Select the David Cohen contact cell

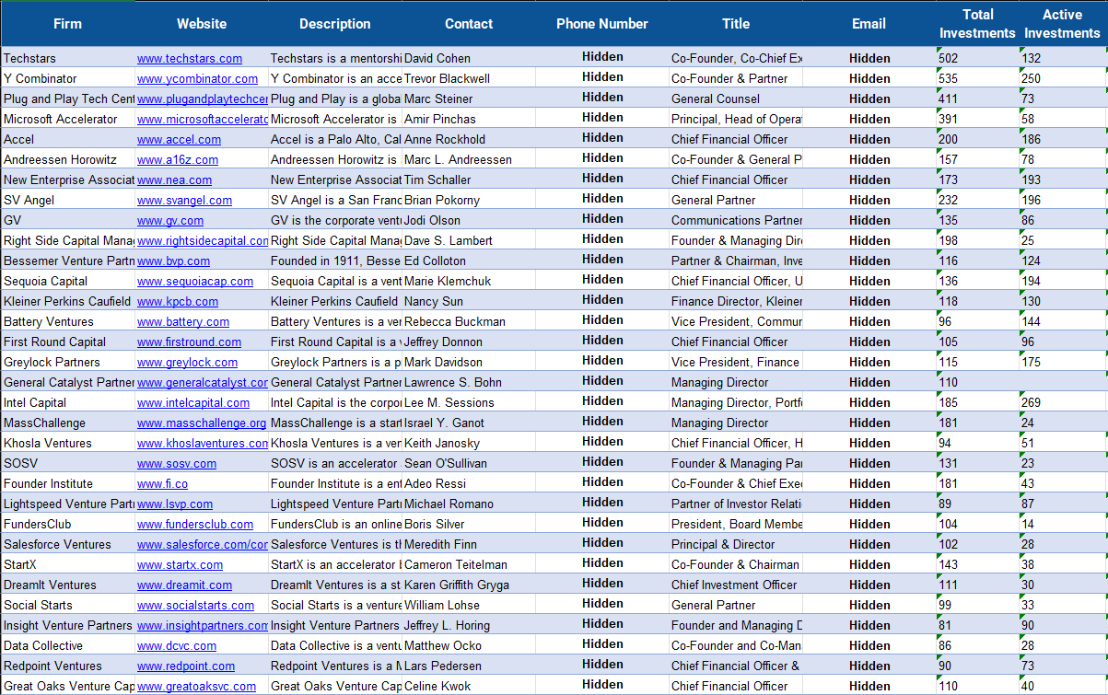437,58
